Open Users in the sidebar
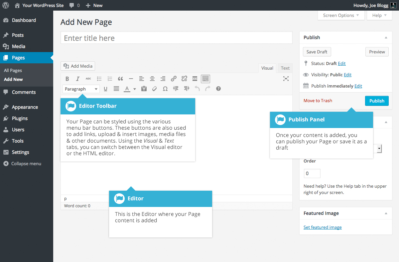The width and height of the screenshot is (399, 262). 27,130
